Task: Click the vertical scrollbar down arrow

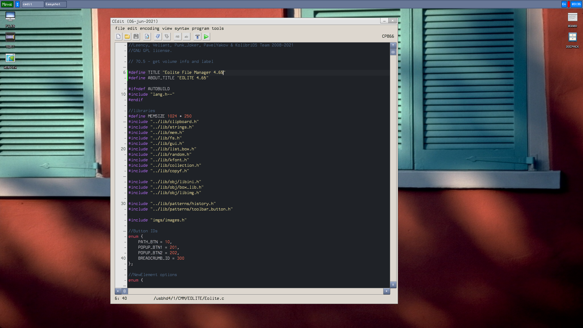Action: [x=393, y=285]
